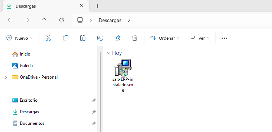This screenshot has height=132, width=272.
Task: Click the Copy icon in toolbar
Action: (66, 38)
